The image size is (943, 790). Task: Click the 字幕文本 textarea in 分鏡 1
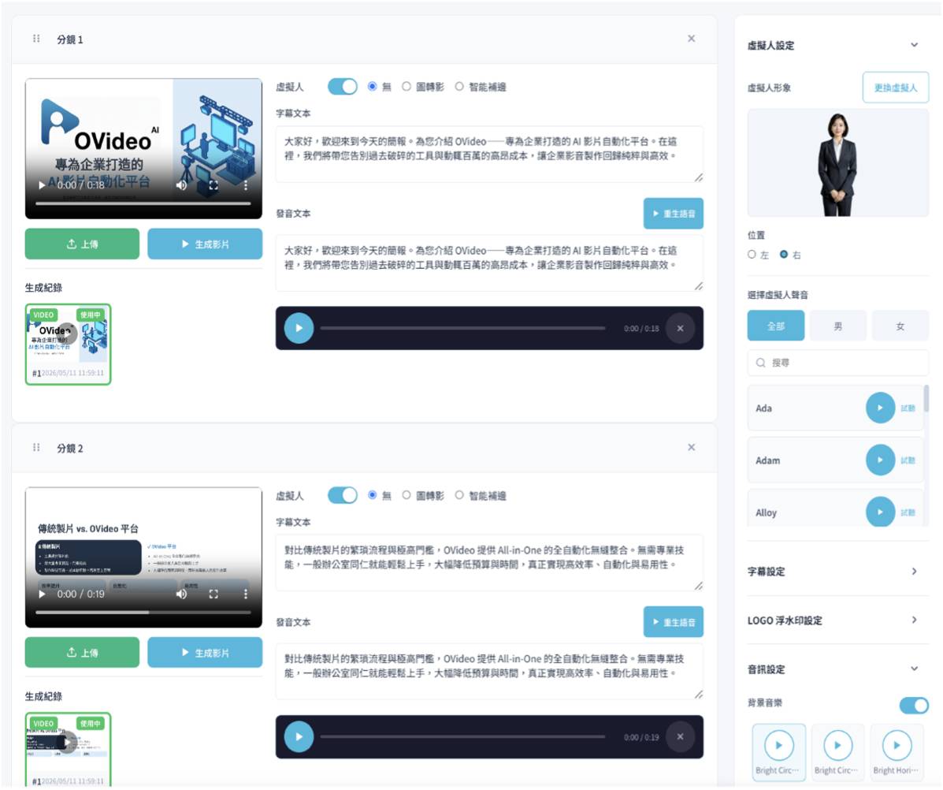point(489,154)
